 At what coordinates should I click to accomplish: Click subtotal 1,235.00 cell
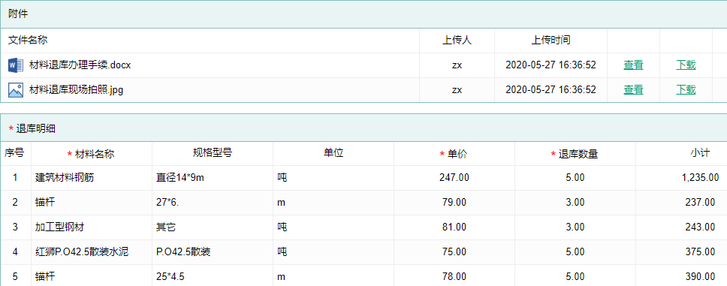click(x=681, y=178)
